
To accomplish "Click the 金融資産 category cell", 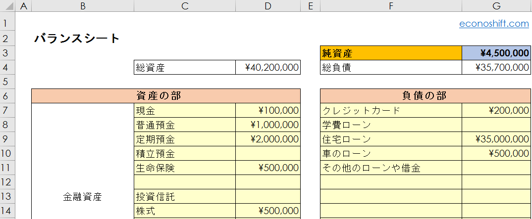I will tap(82, 197).
